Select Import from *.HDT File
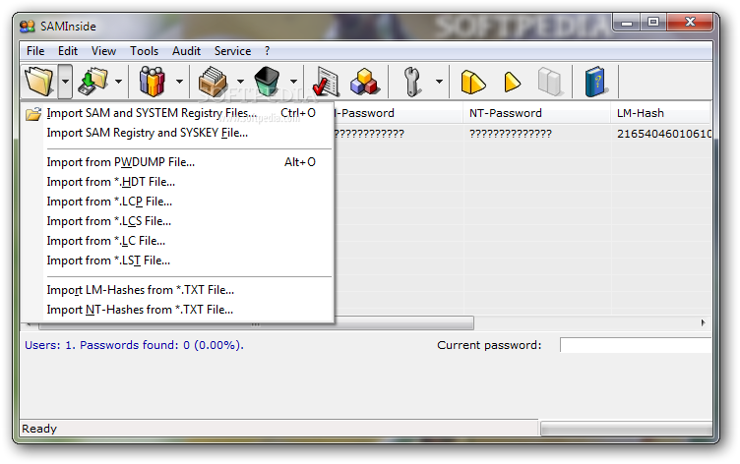This screenshot has width=740, height=464. (176, 182)
